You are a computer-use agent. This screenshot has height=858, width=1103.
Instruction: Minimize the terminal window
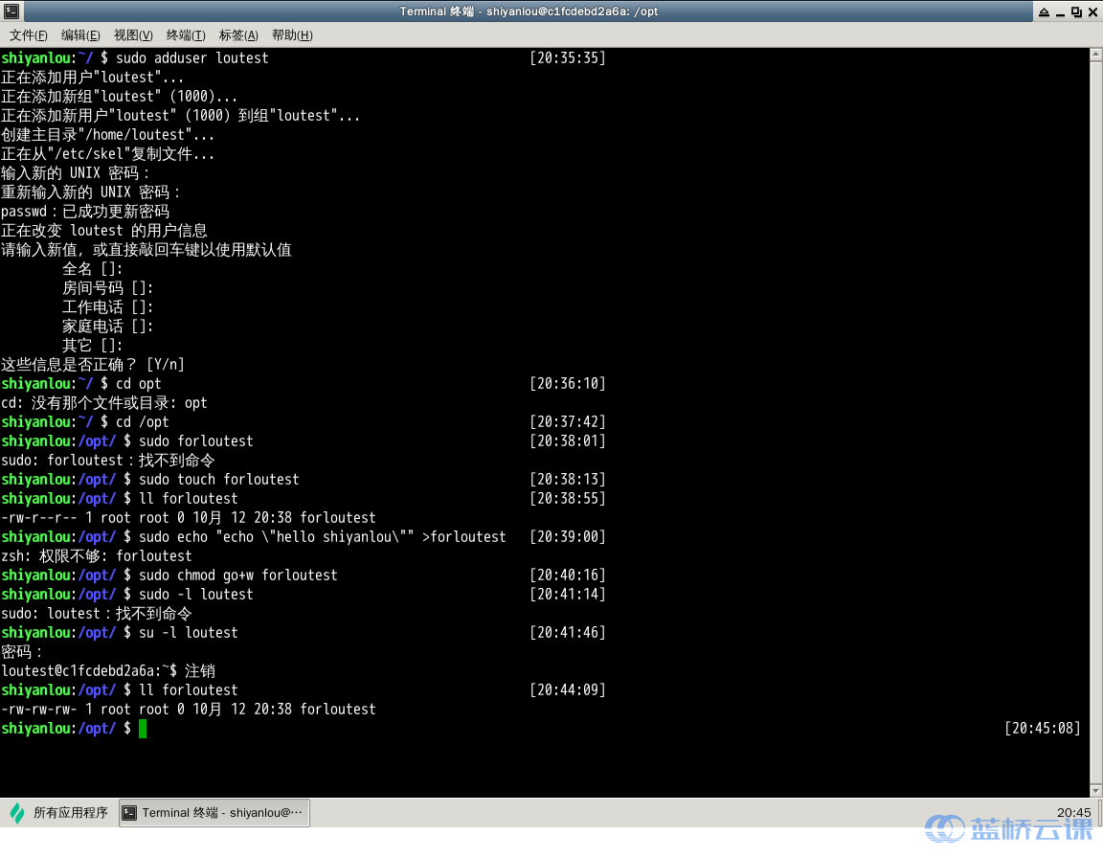coord(1061,11)
